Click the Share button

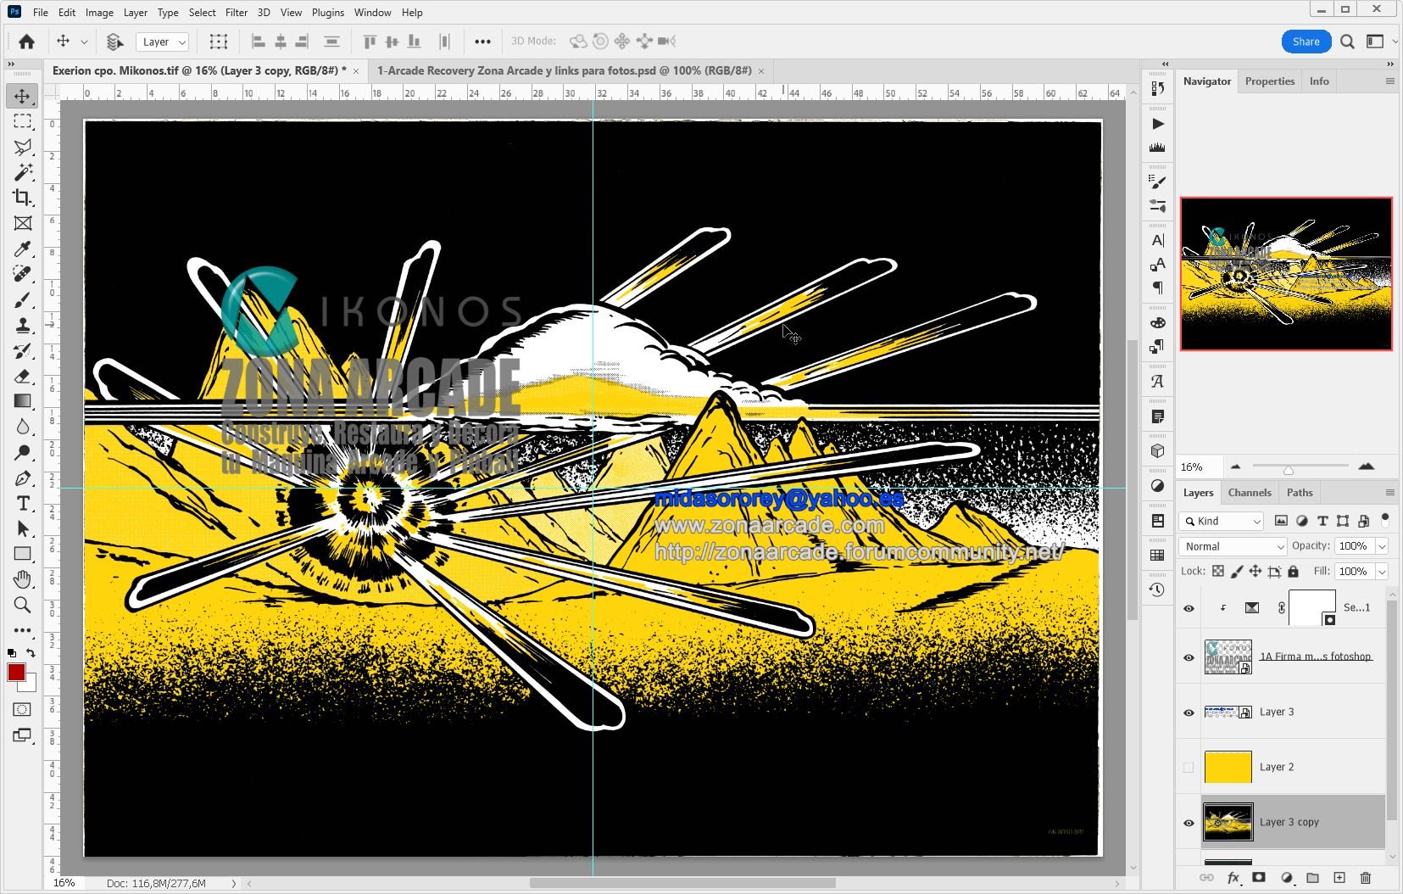(x=1306, y=42)
